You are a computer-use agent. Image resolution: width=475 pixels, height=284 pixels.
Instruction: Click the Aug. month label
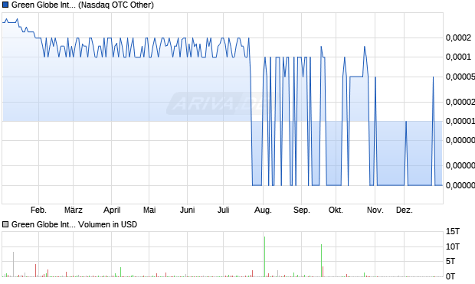(263, 210)
